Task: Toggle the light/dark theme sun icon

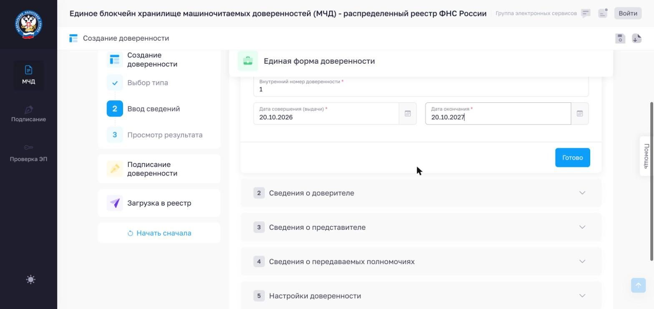Action: click(30, 279)
